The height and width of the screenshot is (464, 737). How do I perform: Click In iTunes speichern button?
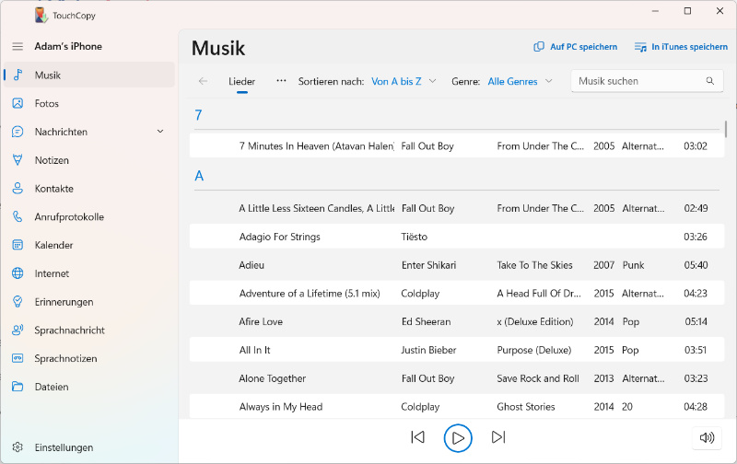tap(681, 47)
